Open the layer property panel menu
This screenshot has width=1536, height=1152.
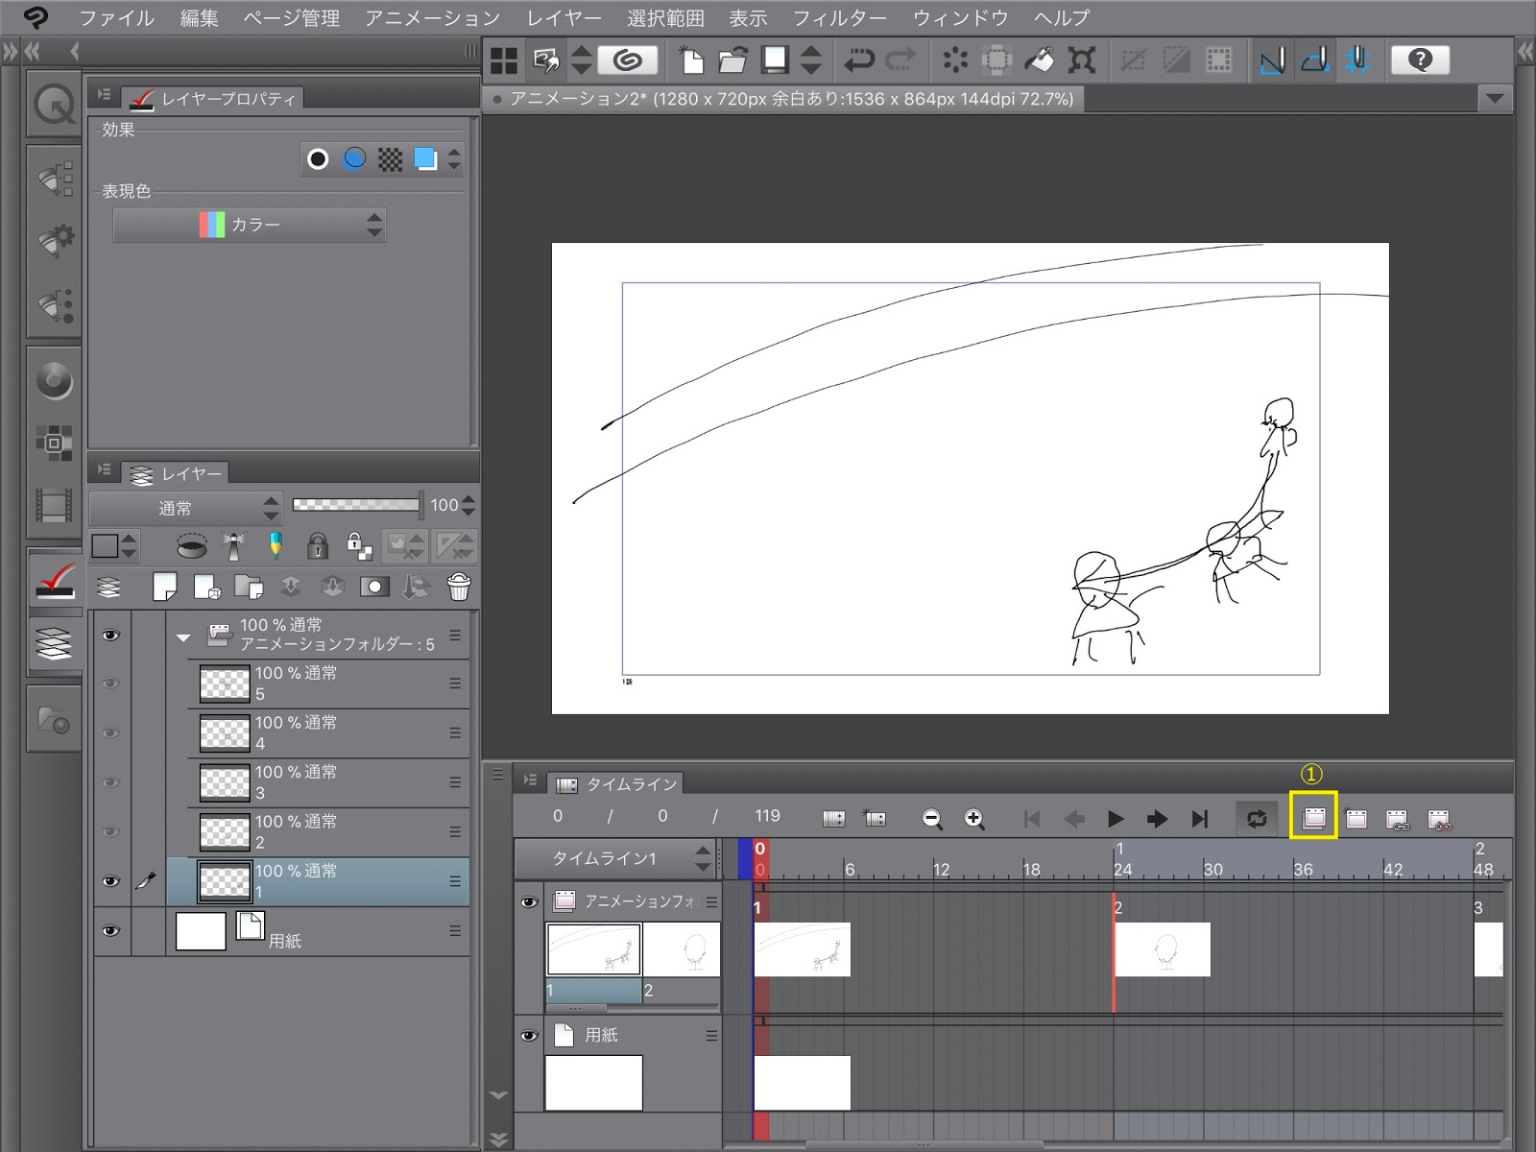point(105,95)
